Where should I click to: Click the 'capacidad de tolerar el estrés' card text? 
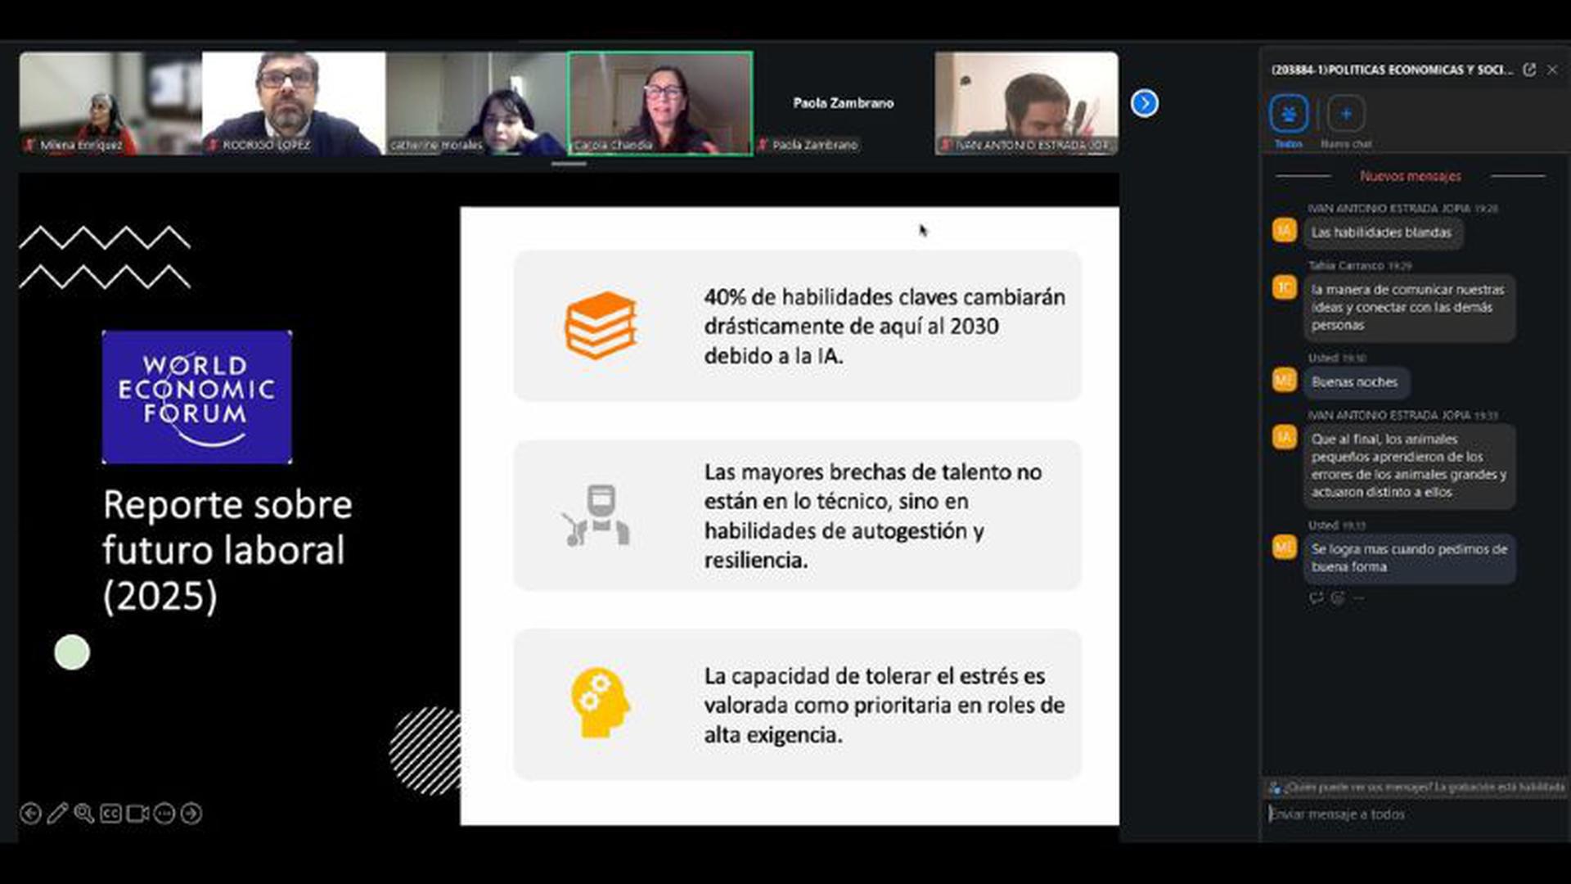(x=885, y=705)
